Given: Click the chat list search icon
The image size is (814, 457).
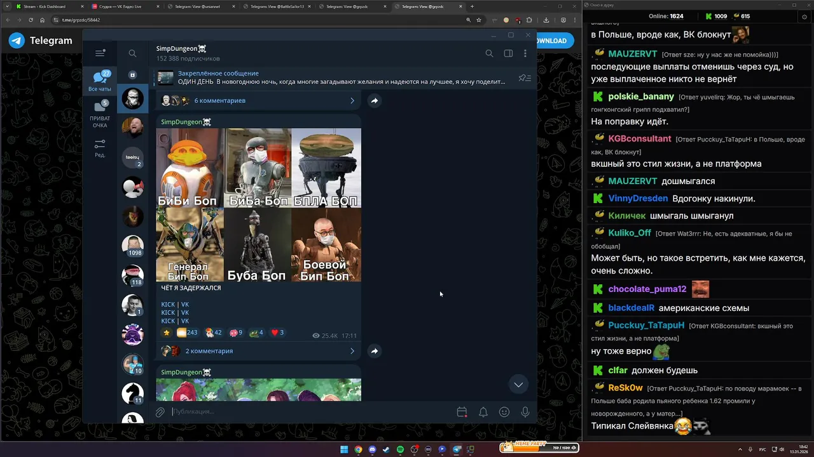Looking at the screenshot, I should [x=132, y=53].
